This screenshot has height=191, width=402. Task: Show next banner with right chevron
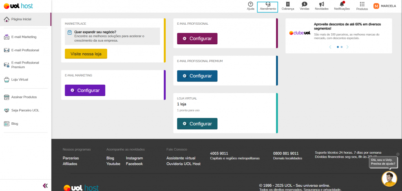pos(348,47)
